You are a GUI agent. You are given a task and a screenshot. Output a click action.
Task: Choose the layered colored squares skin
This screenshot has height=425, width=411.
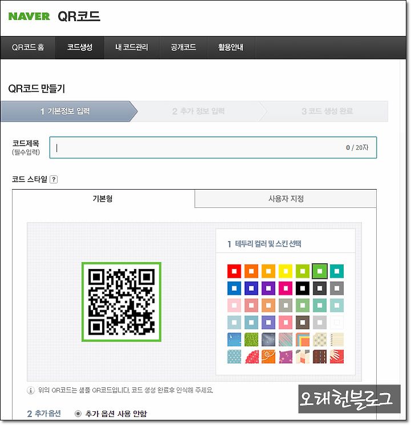pos(303,339)
